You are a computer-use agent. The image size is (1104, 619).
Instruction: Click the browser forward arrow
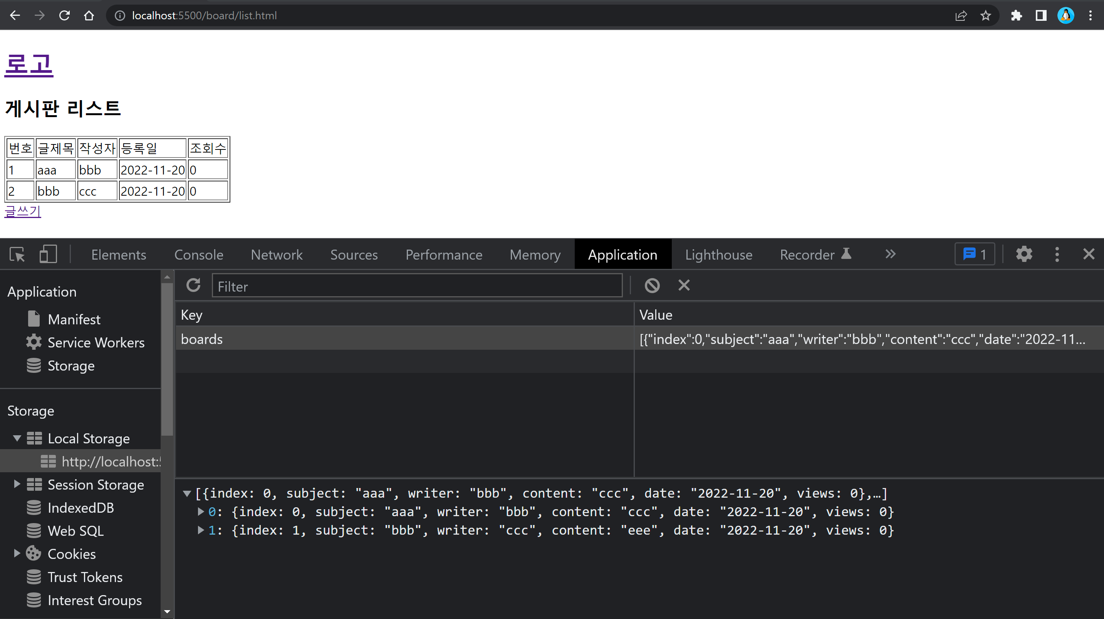pyautogui.click(x=39, y=15)
